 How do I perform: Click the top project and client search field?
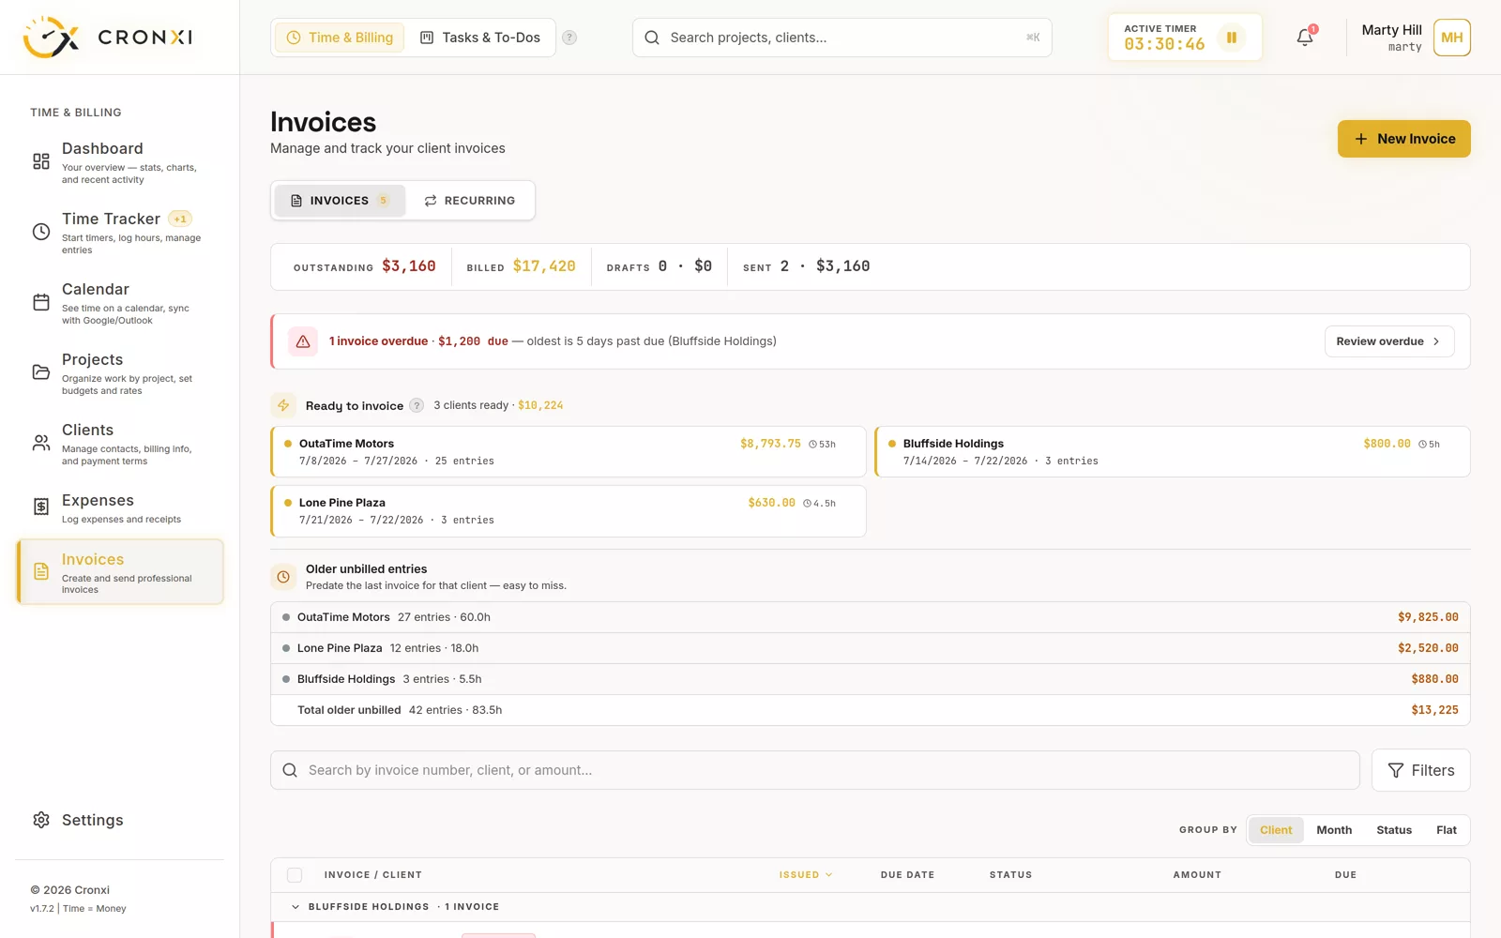(841, 38)
